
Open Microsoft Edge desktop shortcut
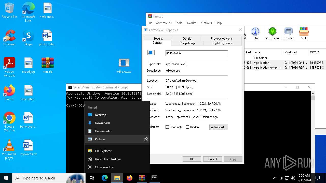[28, 12]
